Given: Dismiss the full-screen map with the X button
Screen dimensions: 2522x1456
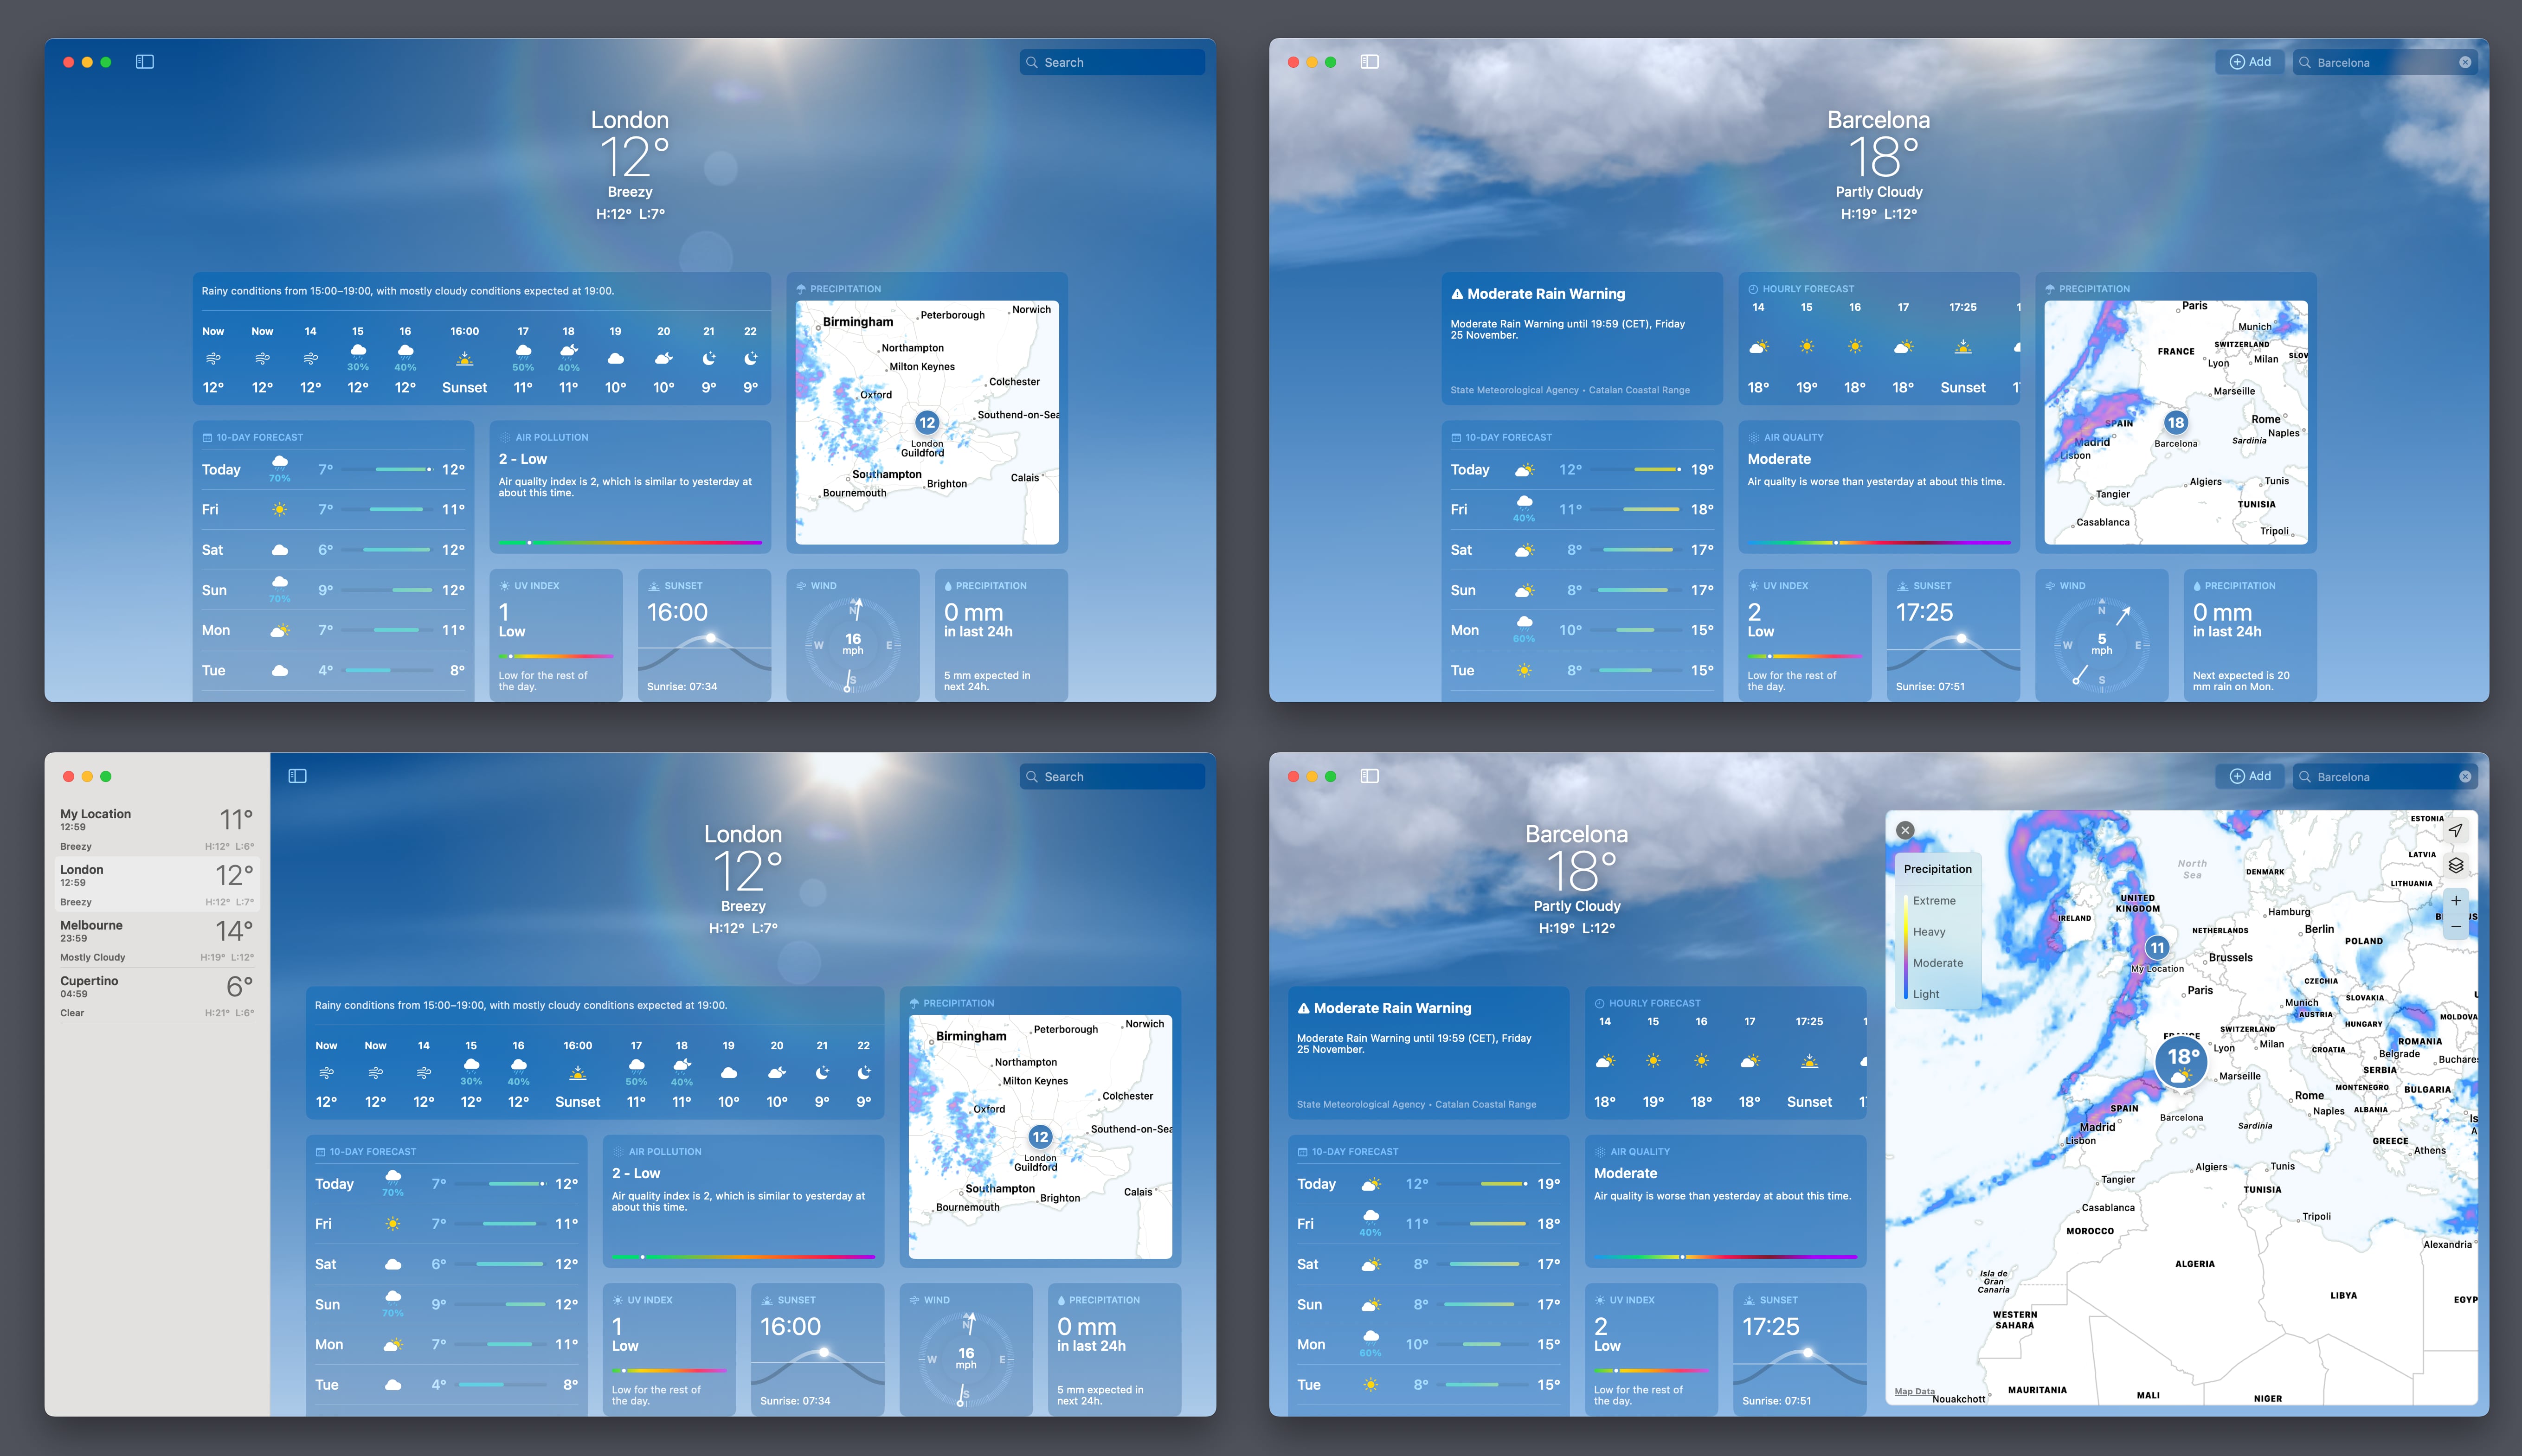Looking at the screenshot, I should [1906, 829].
